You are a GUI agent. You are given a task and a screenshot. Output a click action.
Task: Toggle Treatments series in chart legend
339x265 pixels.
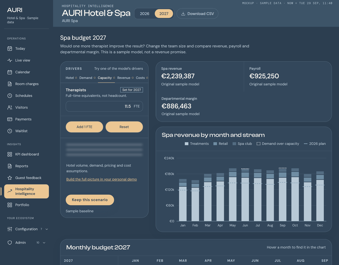tap(197, 144)
